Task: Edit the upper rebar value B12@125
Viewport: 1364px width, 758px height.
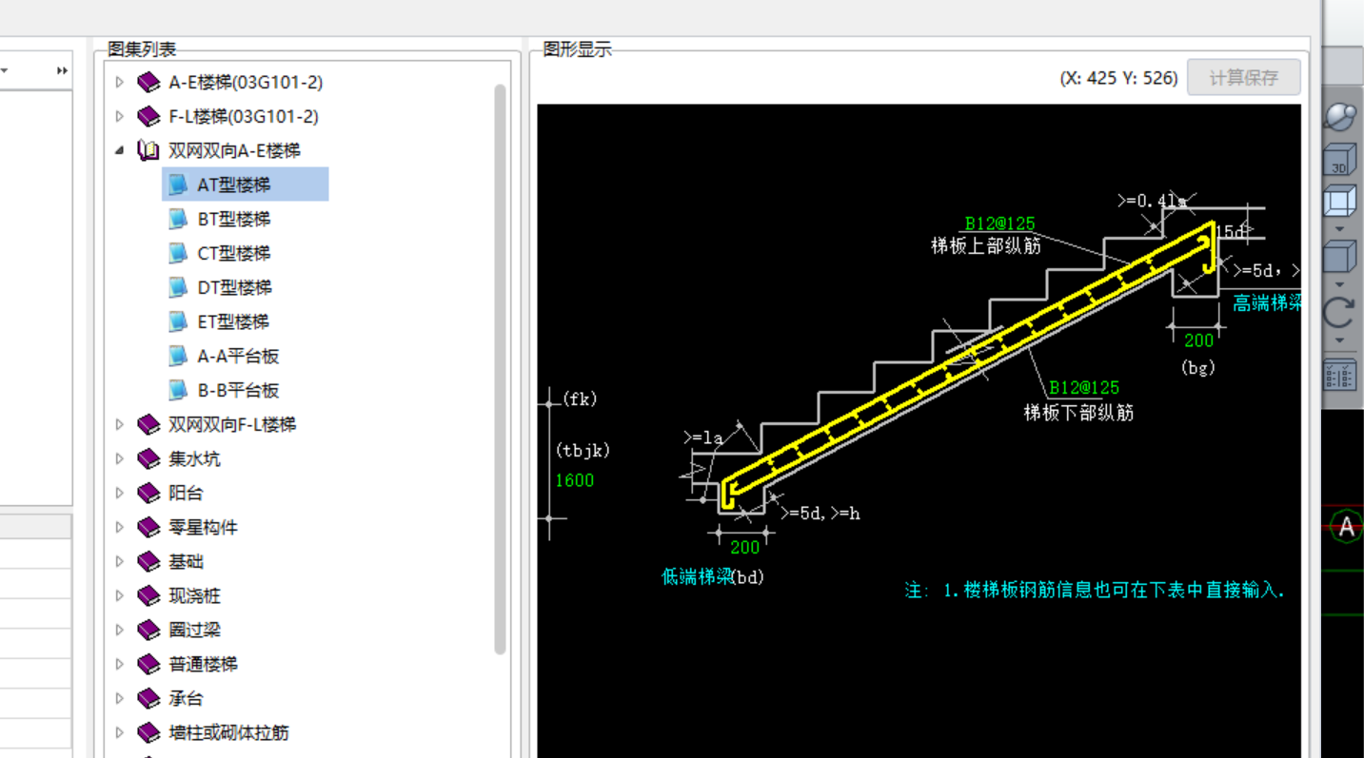Action: click(x=999, y=224)
